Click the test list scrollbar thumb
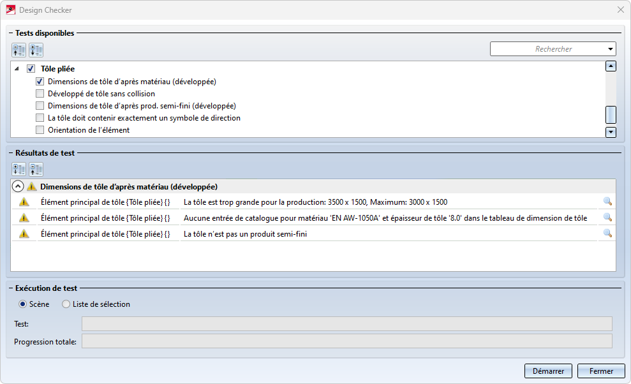The width and height of the screenshot is (631, 384). tap(611, 115)
